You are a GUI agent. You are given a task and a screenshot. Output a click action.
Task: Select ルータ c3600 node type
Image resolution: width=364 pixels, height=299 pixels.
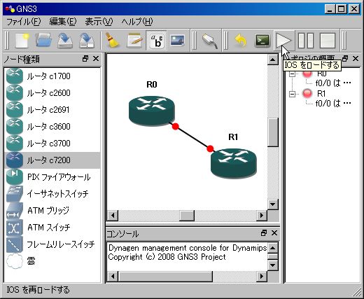[52, 127]
